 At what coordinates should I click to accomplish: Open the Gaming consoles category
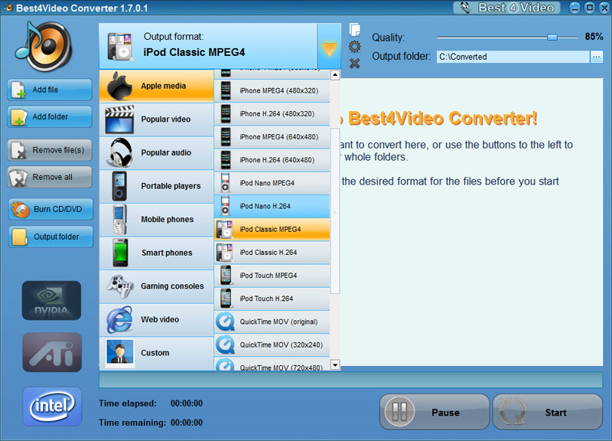157,286
